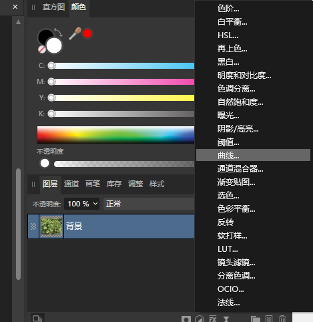The image size is (313, 322).
Task: Open the 正常 blend mode dropdown
Action: pyautogui.click(x=149, y=204)
